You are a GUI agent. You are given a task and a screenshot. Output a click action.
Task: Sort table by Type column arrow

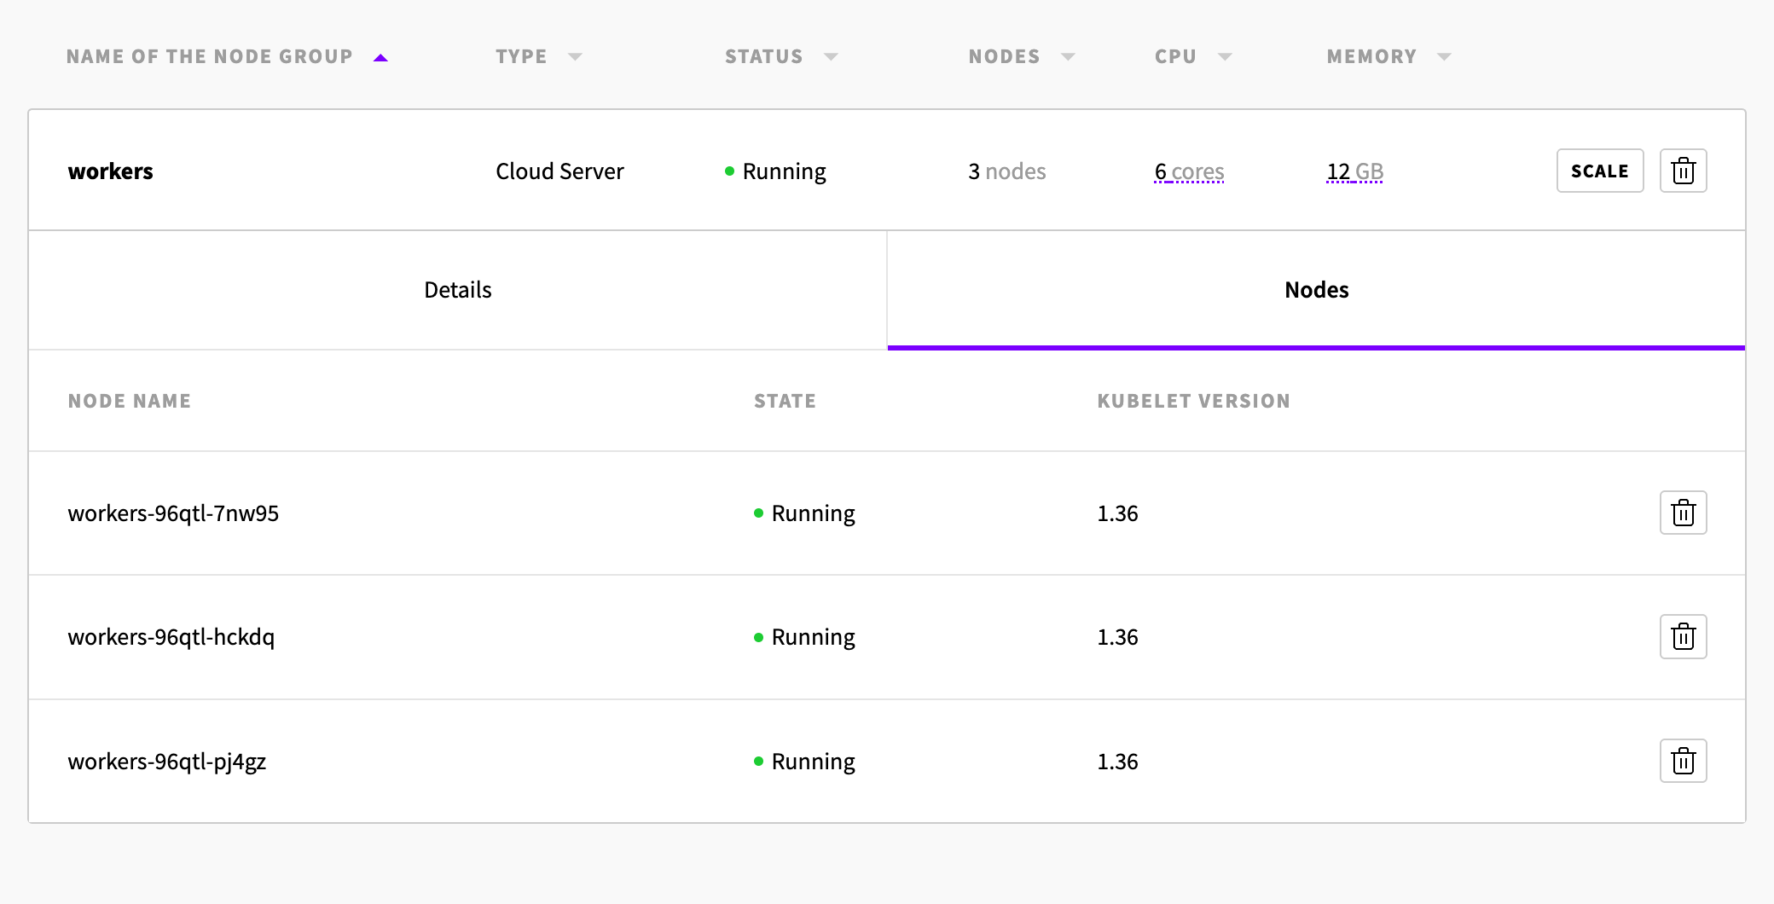575,57
